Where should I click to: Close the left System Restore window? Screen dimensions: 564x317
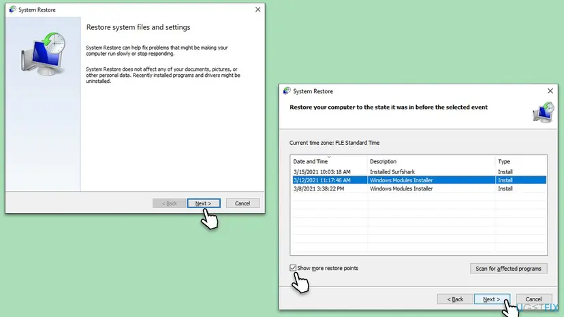[258, 10]
